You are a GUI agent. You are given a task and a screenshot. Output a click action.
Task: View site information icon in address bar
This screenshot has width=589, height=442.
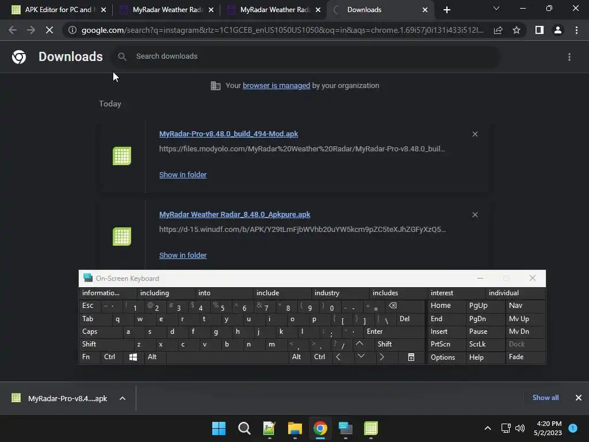(72, 30)
